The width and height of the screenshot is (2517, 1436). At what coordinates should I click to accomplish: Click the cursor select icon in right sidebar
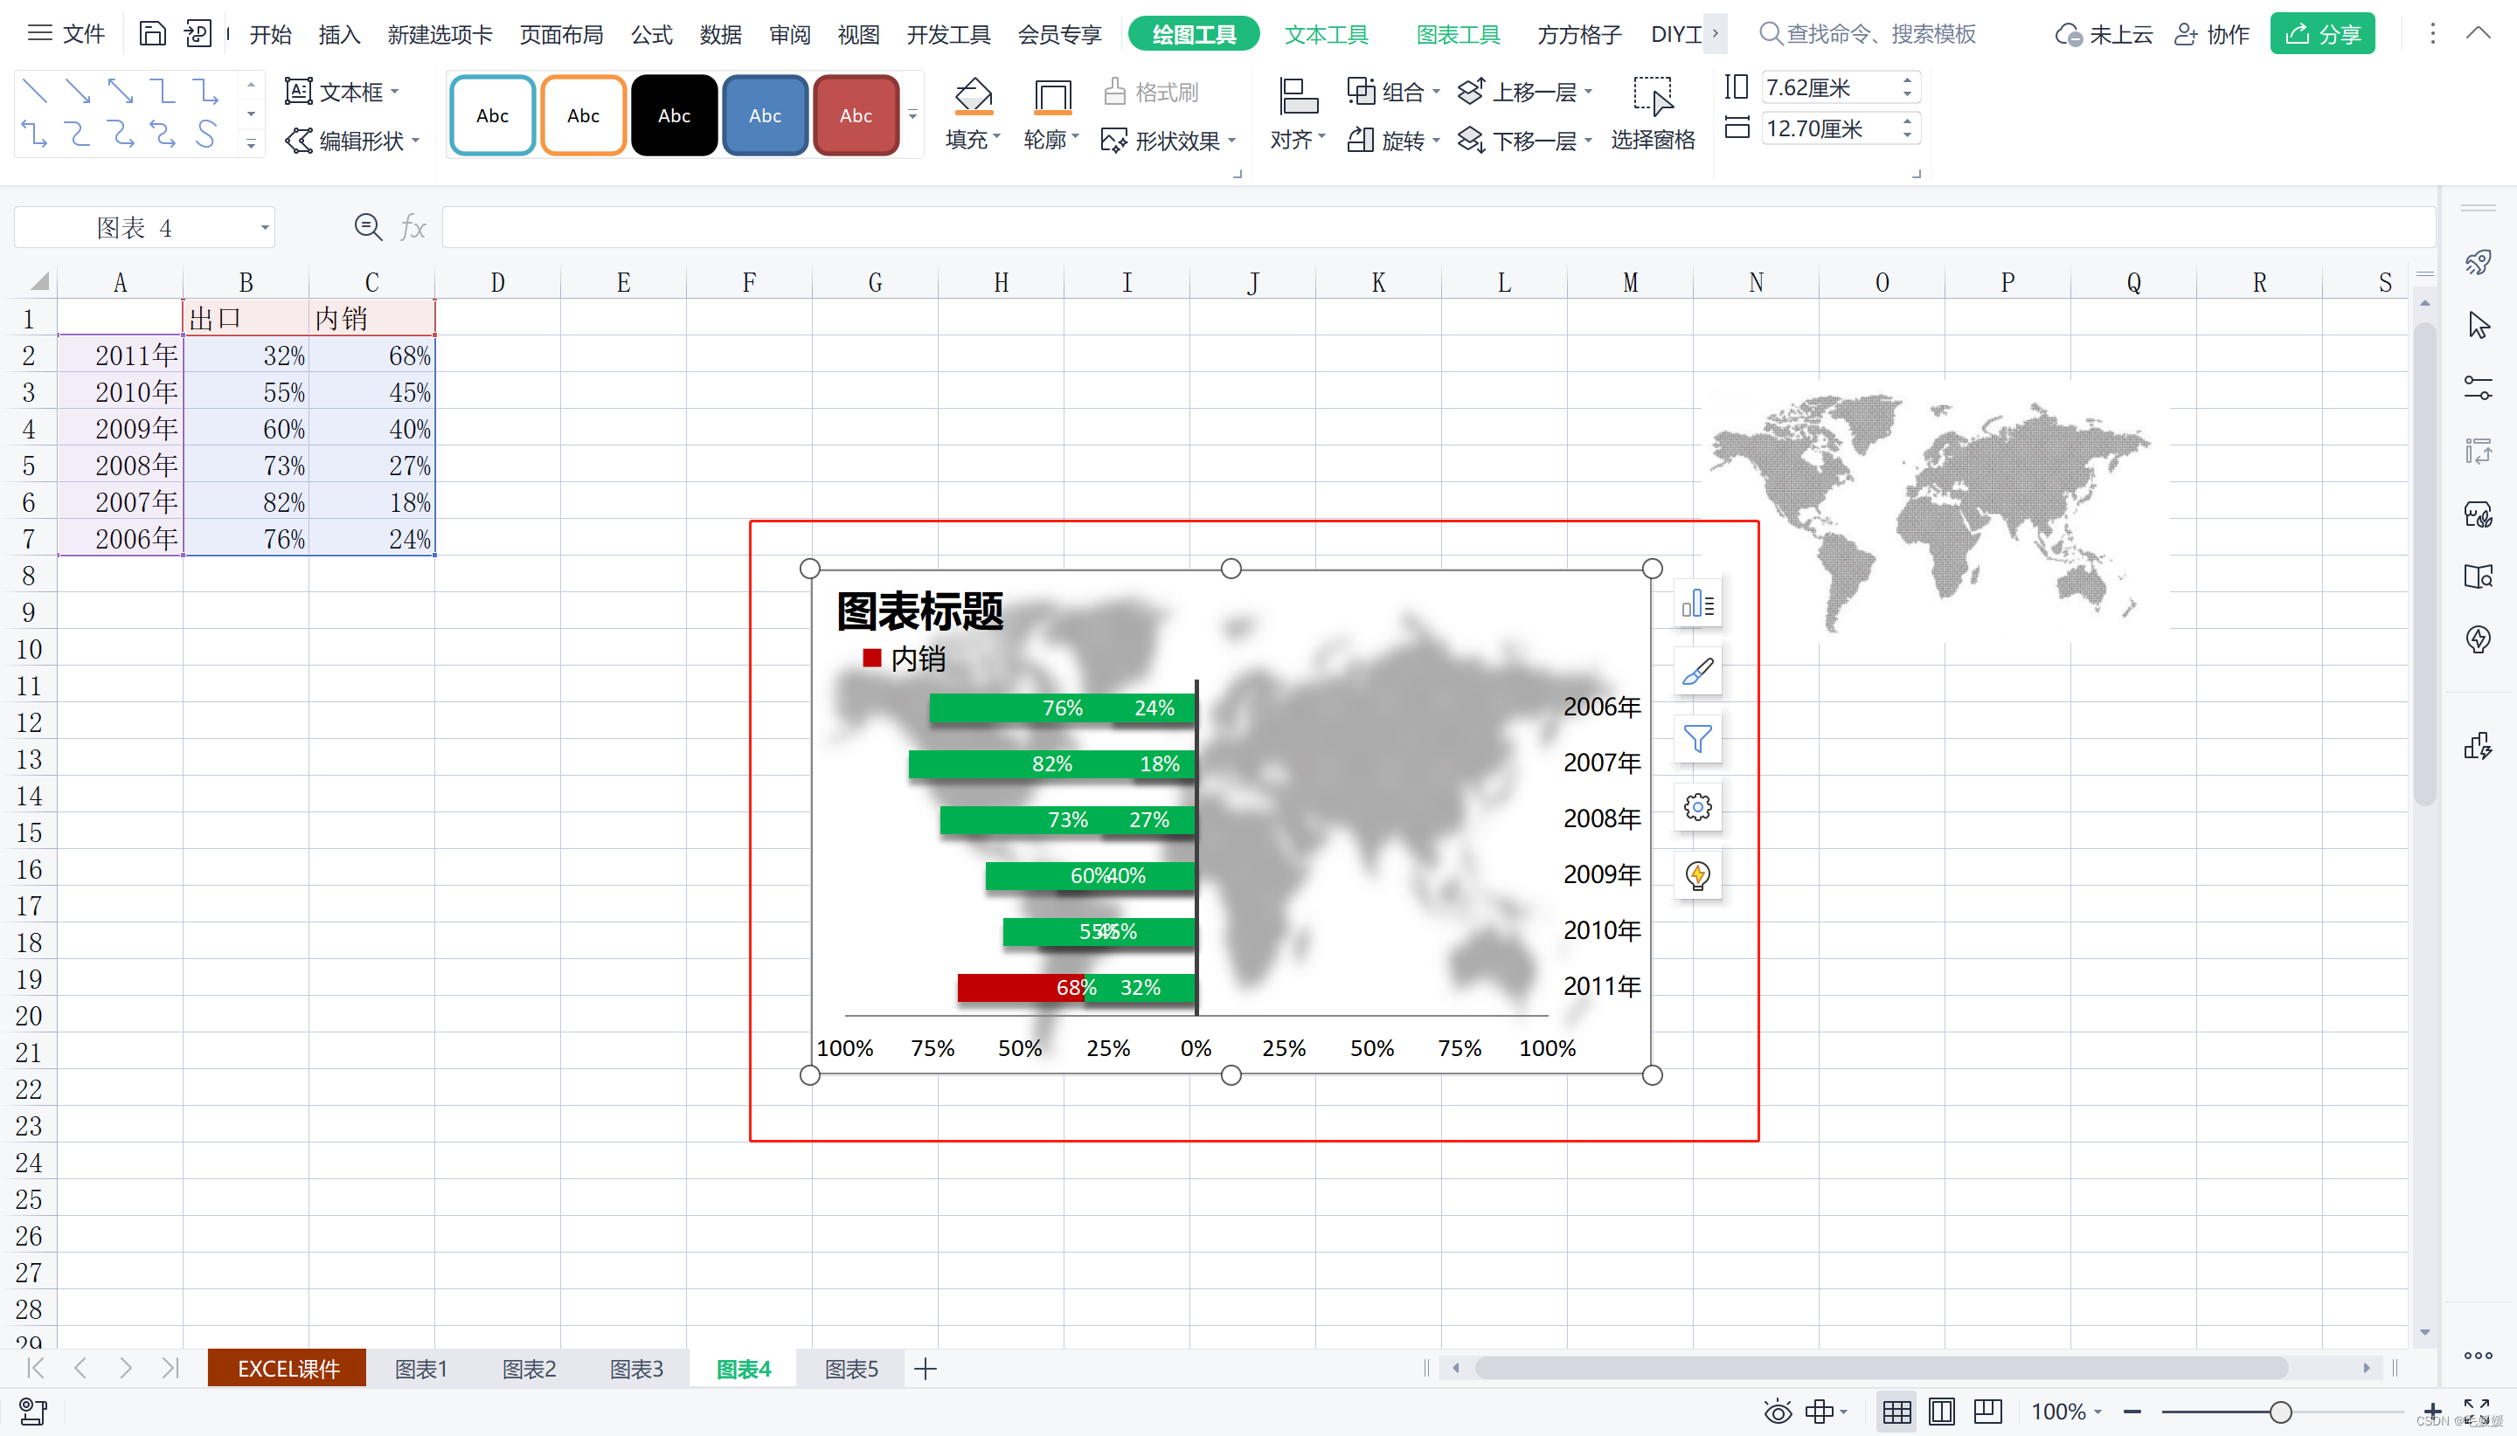click(x=2478, y=326)
